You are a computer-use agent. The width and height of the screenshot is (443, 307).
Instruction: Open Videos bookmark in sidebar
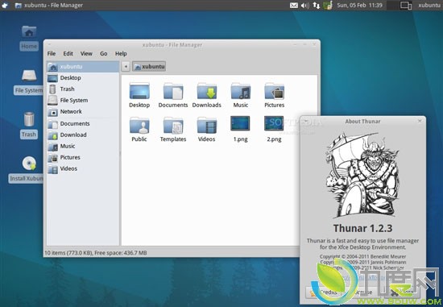tap(83, 168)
